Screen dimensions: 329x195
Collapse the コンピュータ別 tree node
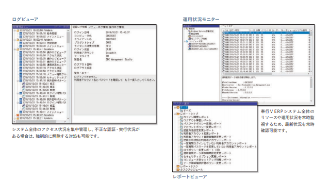coord(185,41)
